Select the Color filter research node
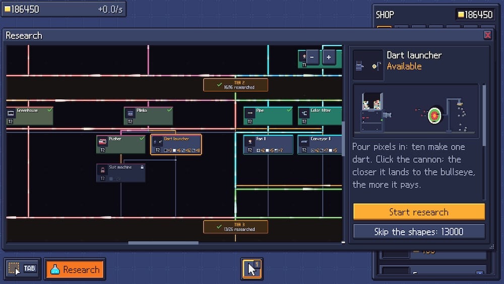This screenshot has height=284, width=504. coord(320,116)
